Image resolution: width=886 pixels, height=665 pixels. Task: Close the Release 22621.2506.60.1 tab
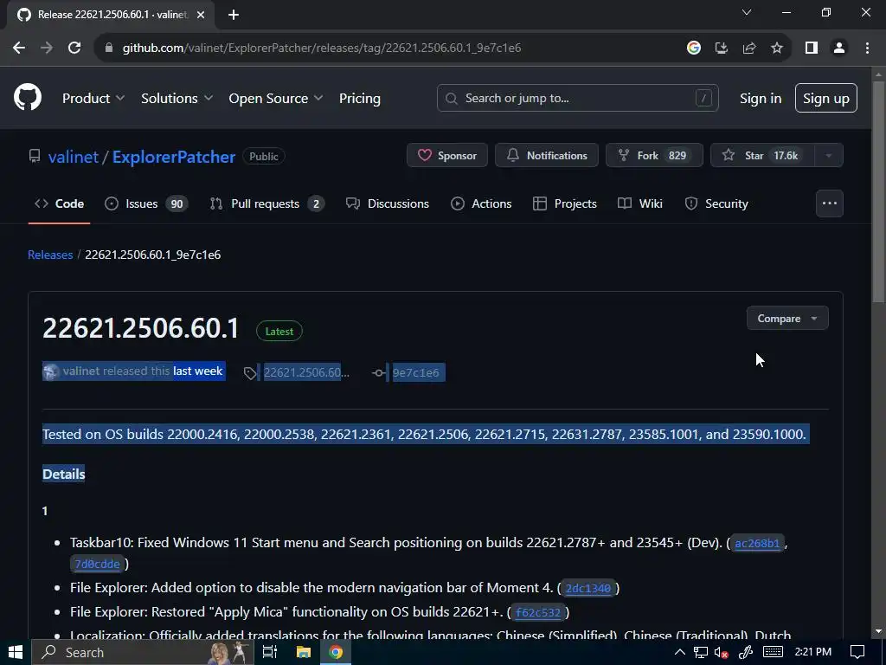(201, 15)
